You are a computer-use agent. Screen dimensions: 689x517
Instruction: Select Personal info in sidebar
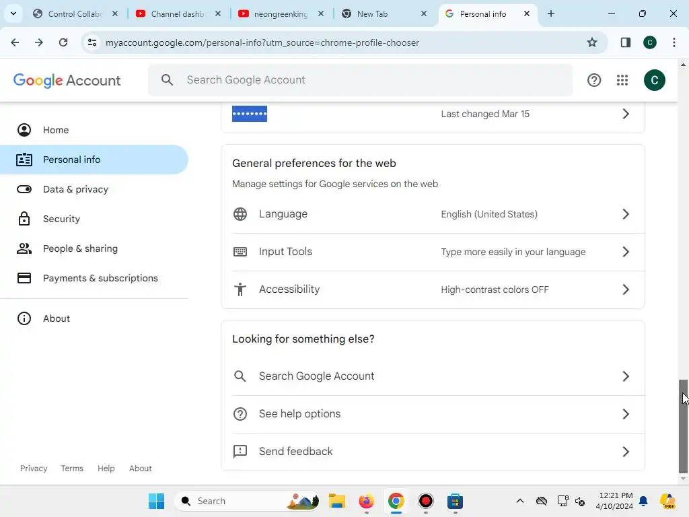(94, 160)
